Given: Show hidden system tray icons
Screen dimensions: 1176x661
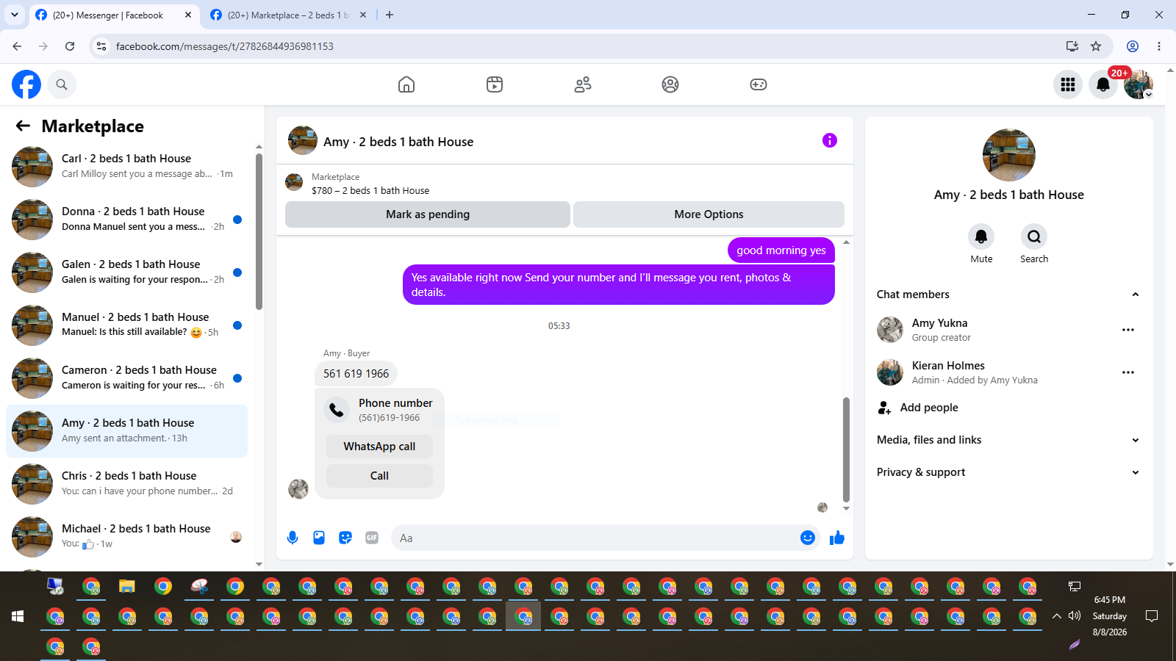Looking at the screenshot, I should tap(1057, 615).
